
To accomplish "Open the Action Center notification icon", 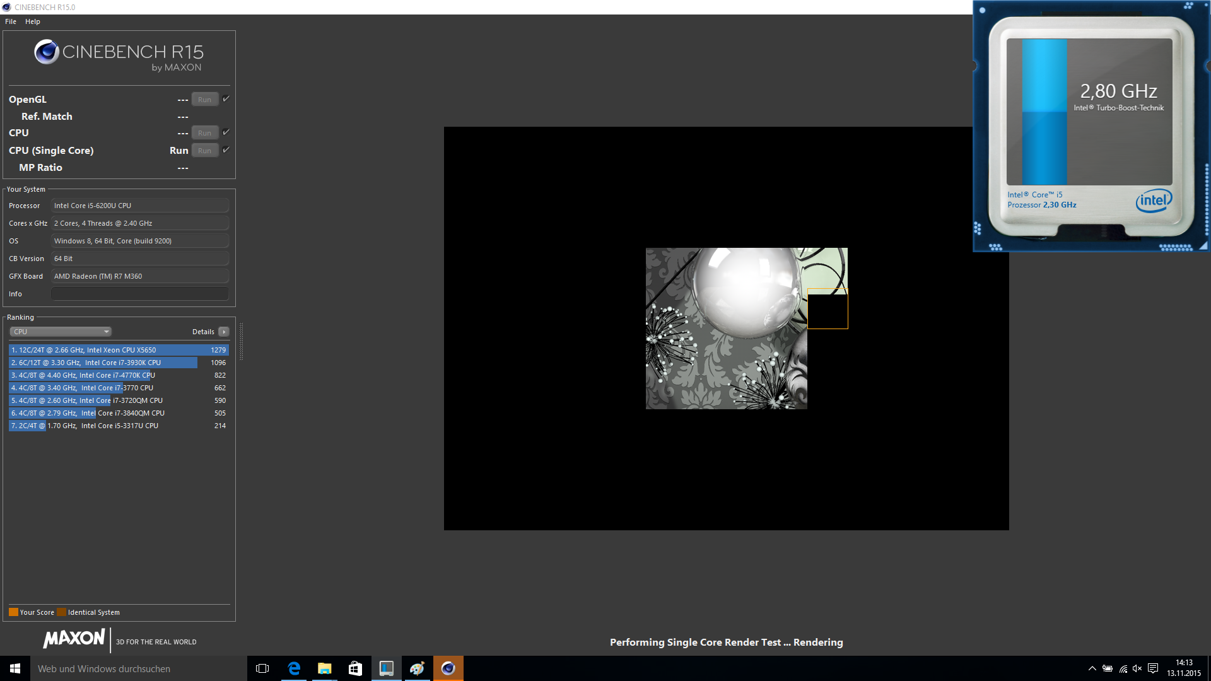I will click(x=1153, y=668).
